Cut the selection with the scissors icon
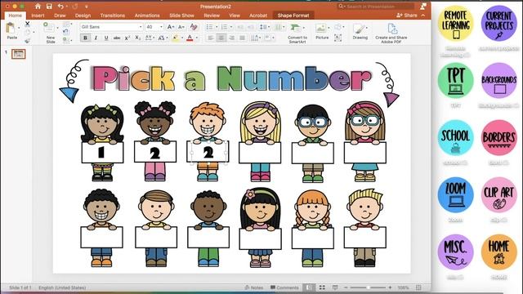Screen dimensions: 523x294 (x=27, y=24)
